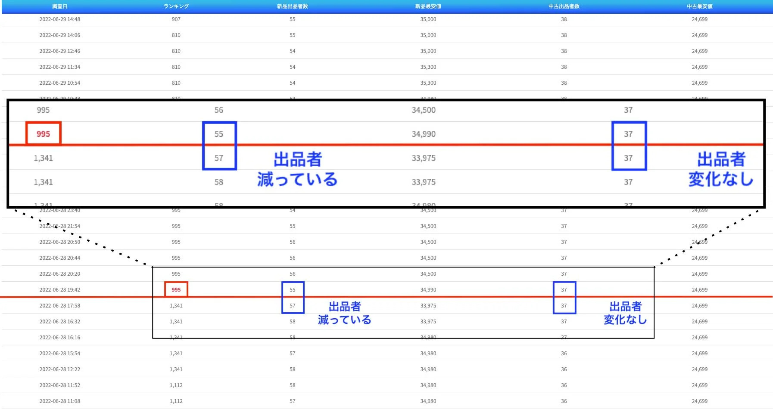Click the date cell 2022-06-28 11:08

pyautogui.click(x=59, y=401)
